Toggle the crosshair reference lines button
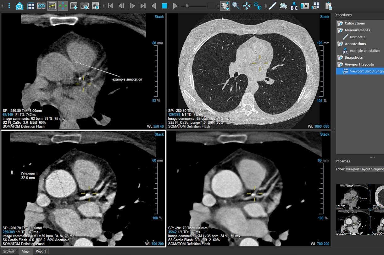The image size is (384, 255). 63,6
